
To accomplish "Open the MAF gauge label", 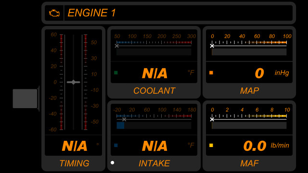I will [x=250, y=163].
